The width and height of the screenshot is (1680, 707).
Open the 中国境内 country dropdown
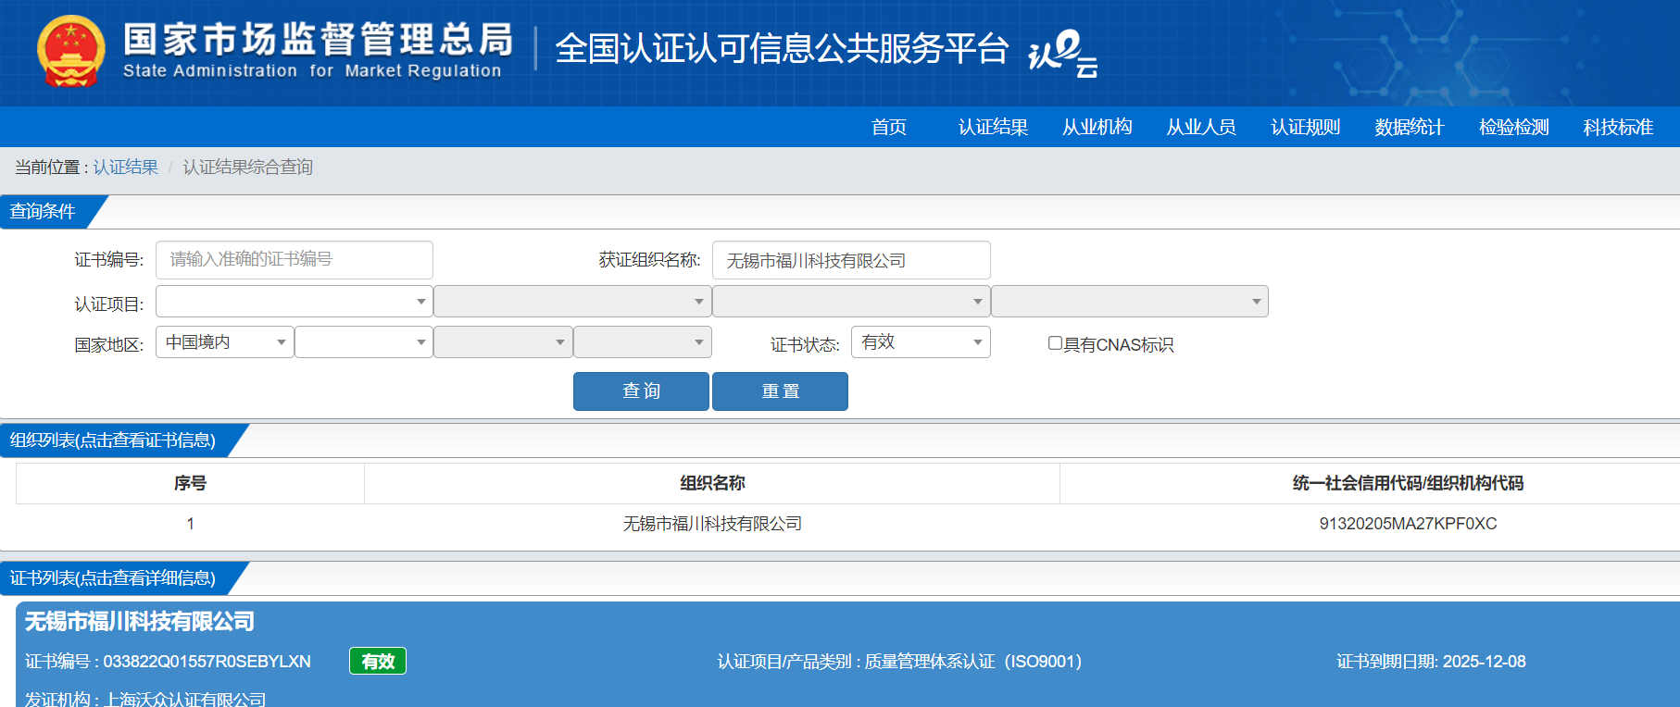[x=225, y=342]
